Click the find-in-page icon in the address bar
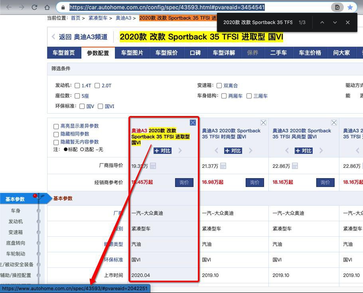 pos(337,8)
